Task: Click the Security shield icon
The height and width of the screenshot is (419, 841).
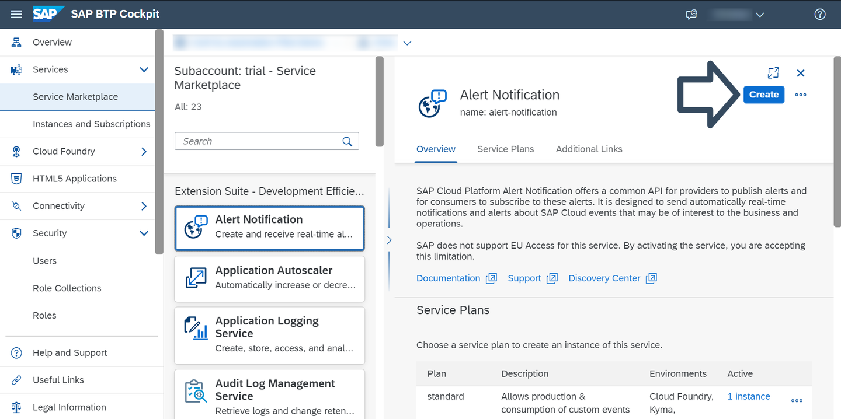Action: pyautogui.click(x=16, y=233)
